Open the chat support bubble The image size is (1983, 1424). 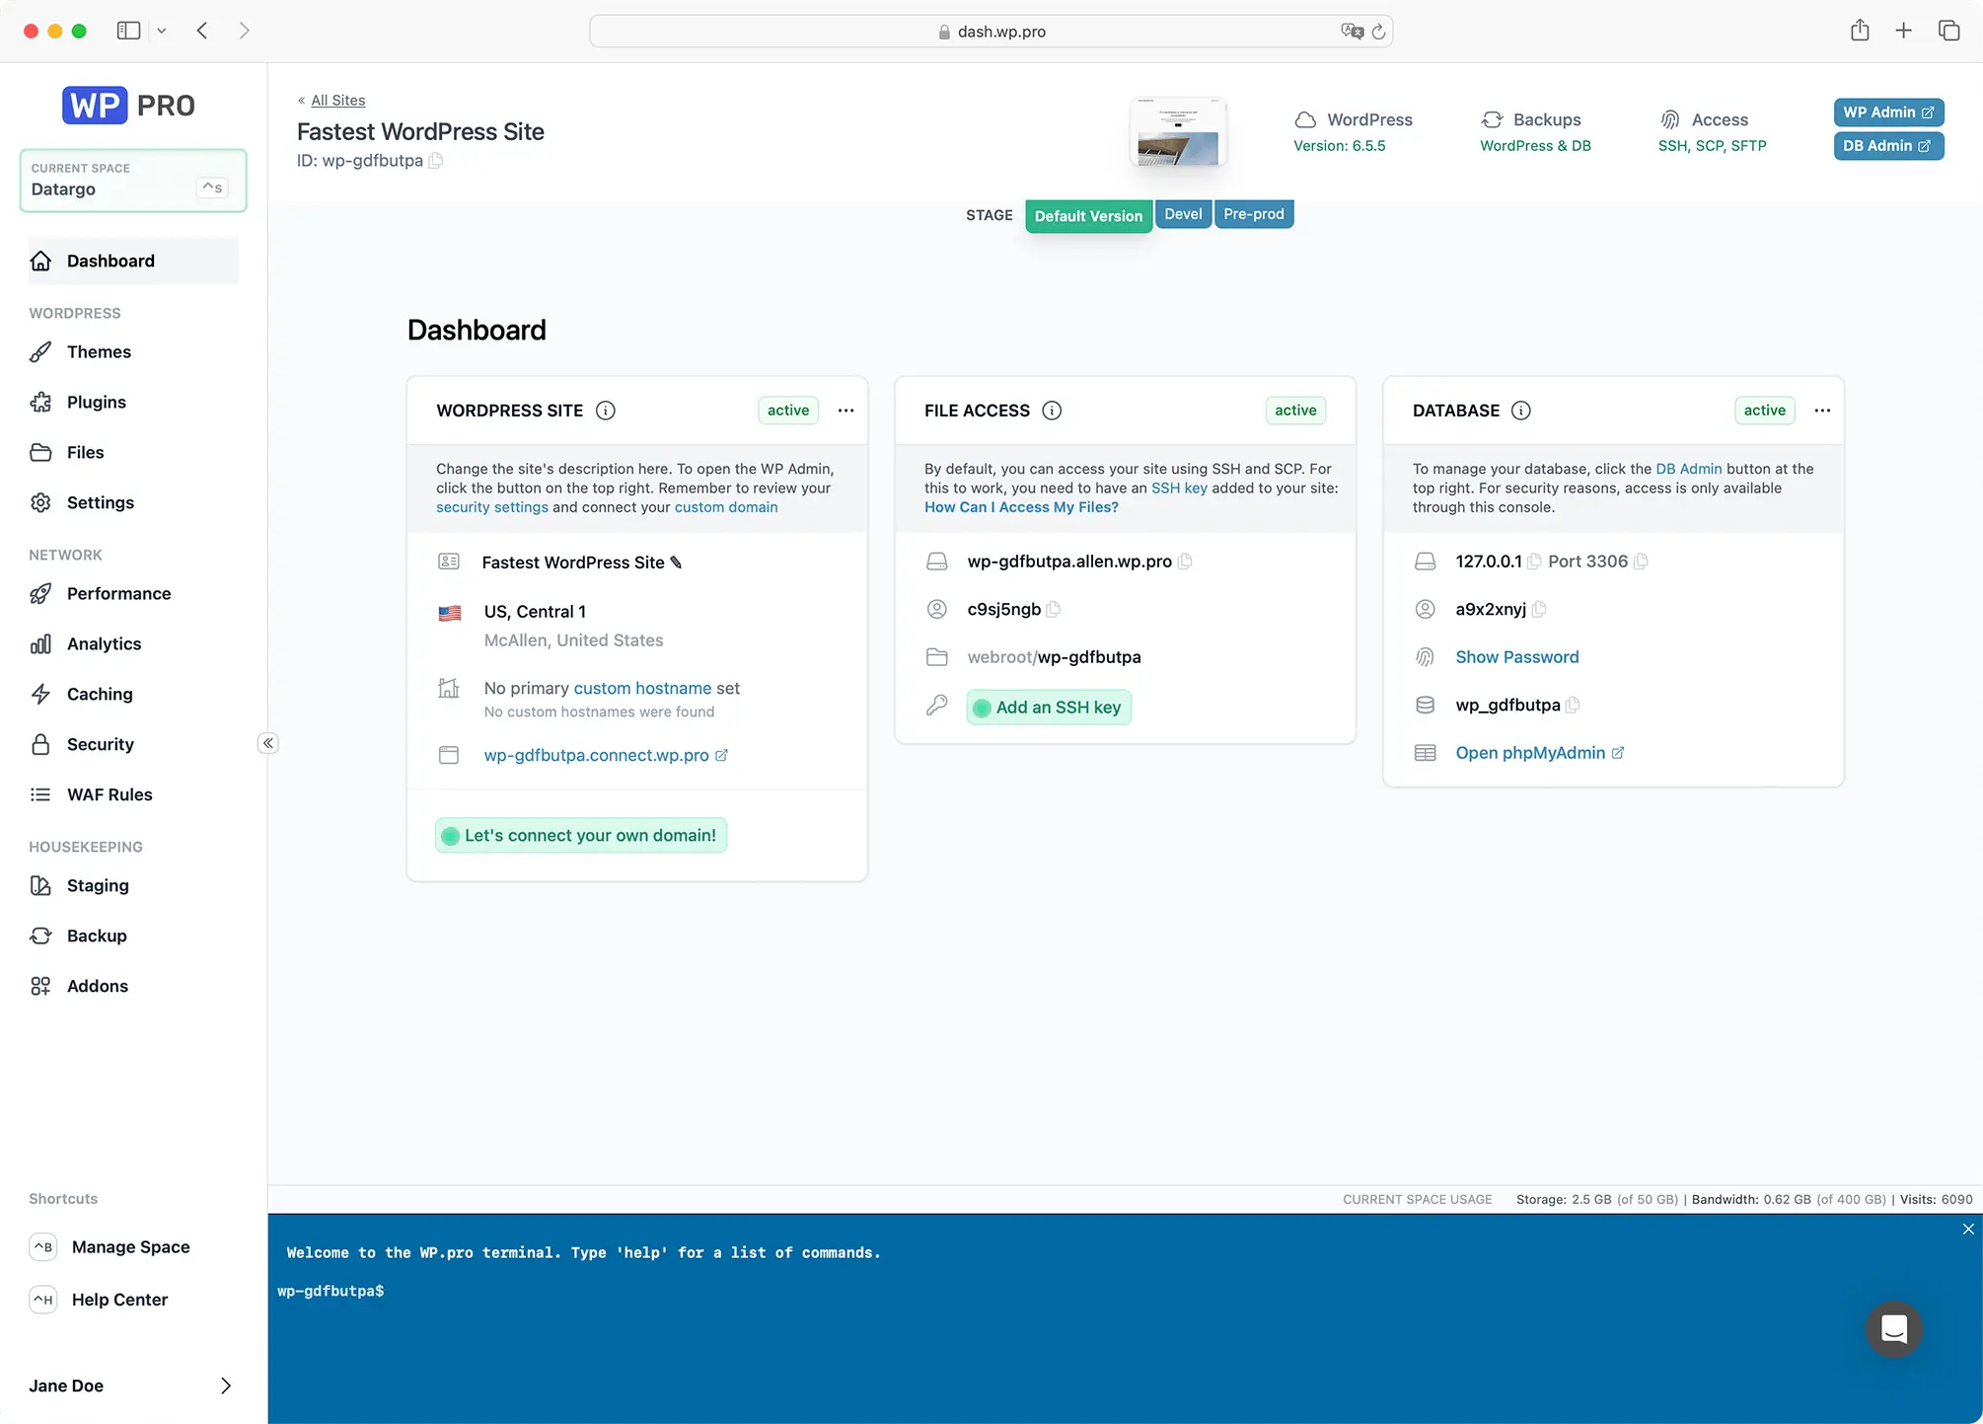(x=1894, y=1329)
